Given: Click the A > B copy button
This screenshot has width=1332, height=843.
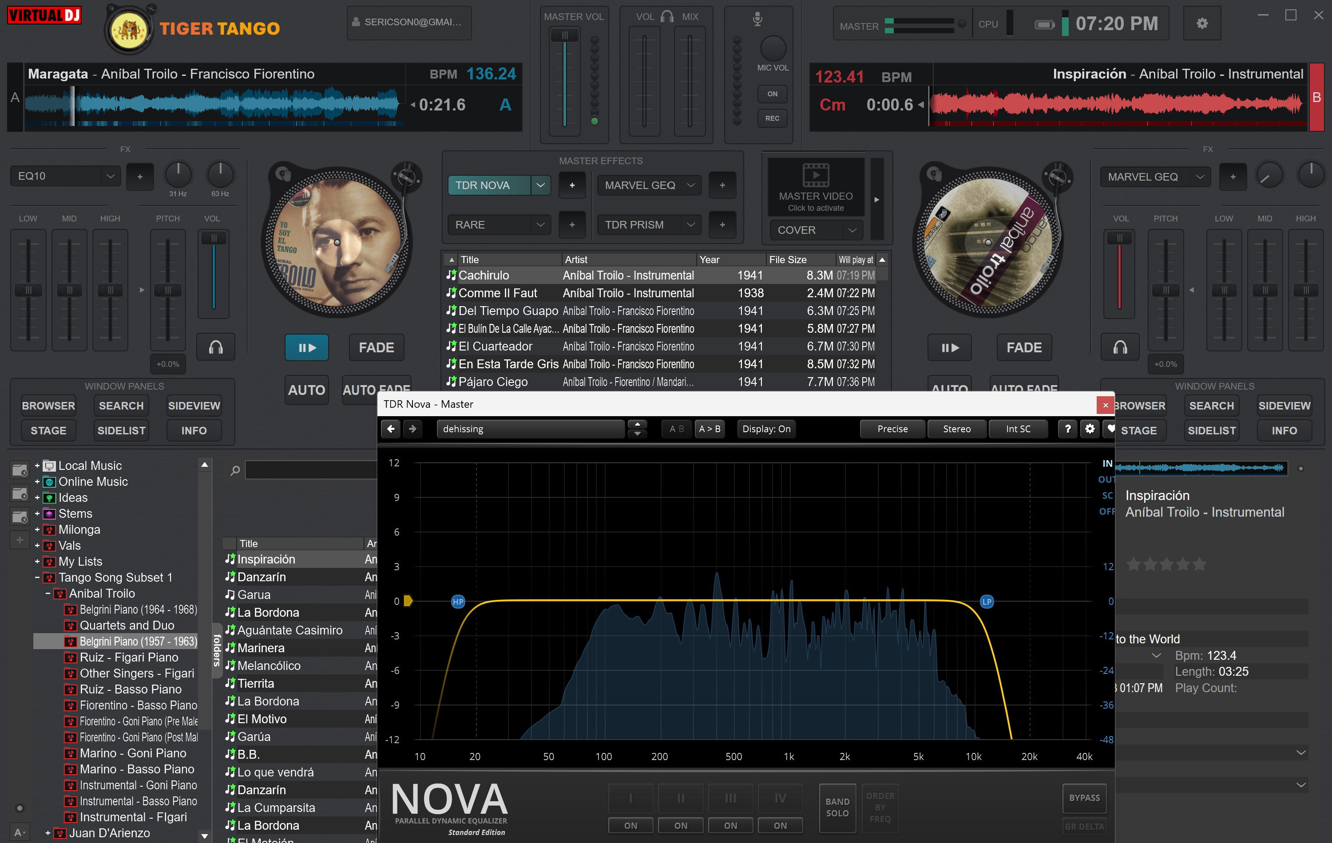Looking at the screenshot, I should coord(710,429).
